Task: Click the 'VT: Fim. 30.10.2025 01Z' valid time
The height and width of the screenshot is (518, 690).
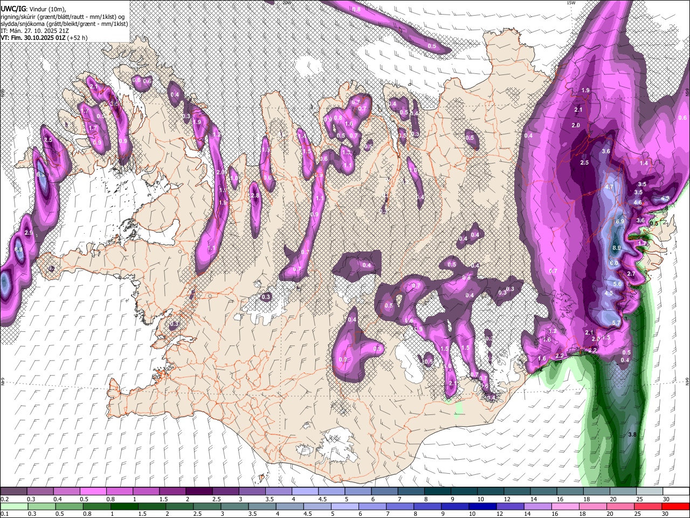Action: click(32, 38)
